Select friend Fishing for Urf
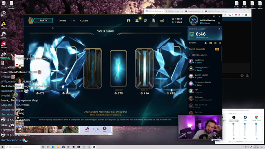The height and width of the screenshot is (149, 265). coord(205,69)
